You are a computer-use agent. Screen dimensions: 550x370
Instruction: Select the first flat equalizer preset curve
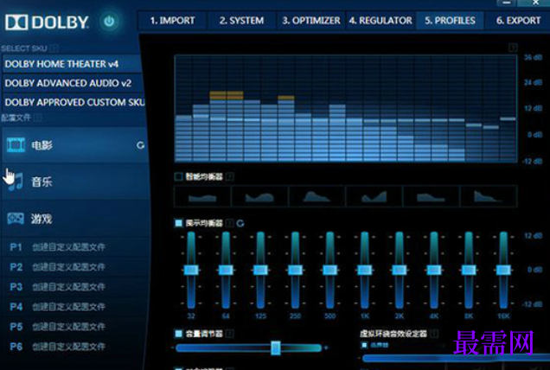click(x=202, y=196)
